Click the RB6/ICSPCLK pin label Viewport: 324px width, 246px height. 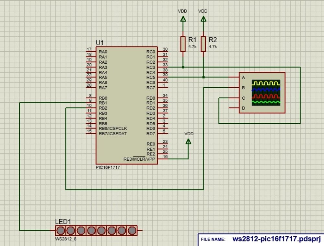(x=113, y=129)
